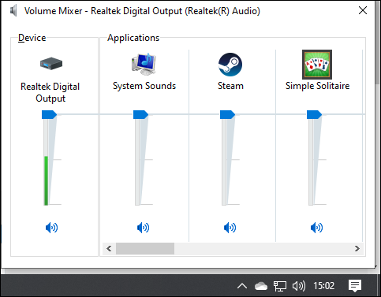Open the Action Center notifications icon
381x297 pixels.
tap(355, 286)
